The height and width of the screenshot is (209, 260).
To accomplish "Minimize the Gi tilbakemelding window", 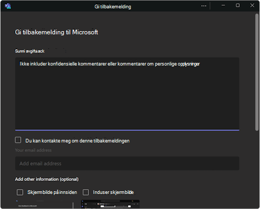I will click(x=223, y=6).
